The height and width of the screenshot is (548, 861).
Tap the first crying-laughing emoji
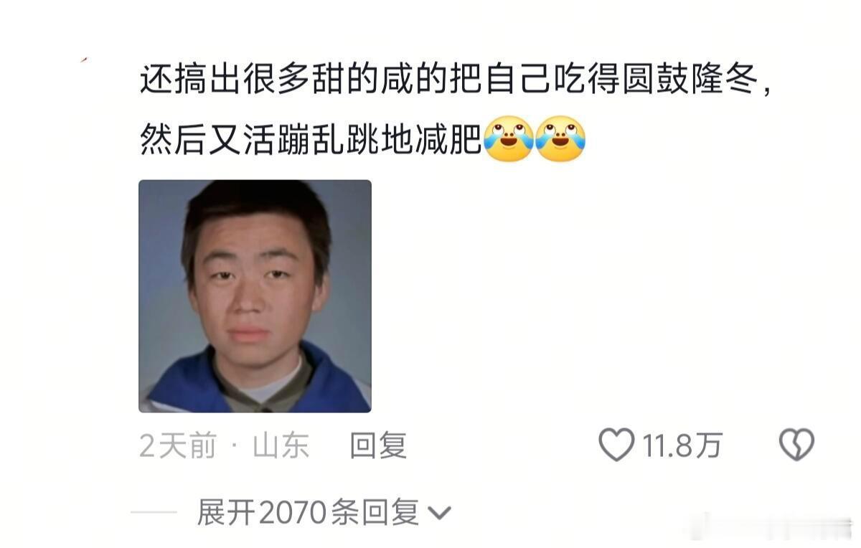pyautogui.click(x=508, y=139)
